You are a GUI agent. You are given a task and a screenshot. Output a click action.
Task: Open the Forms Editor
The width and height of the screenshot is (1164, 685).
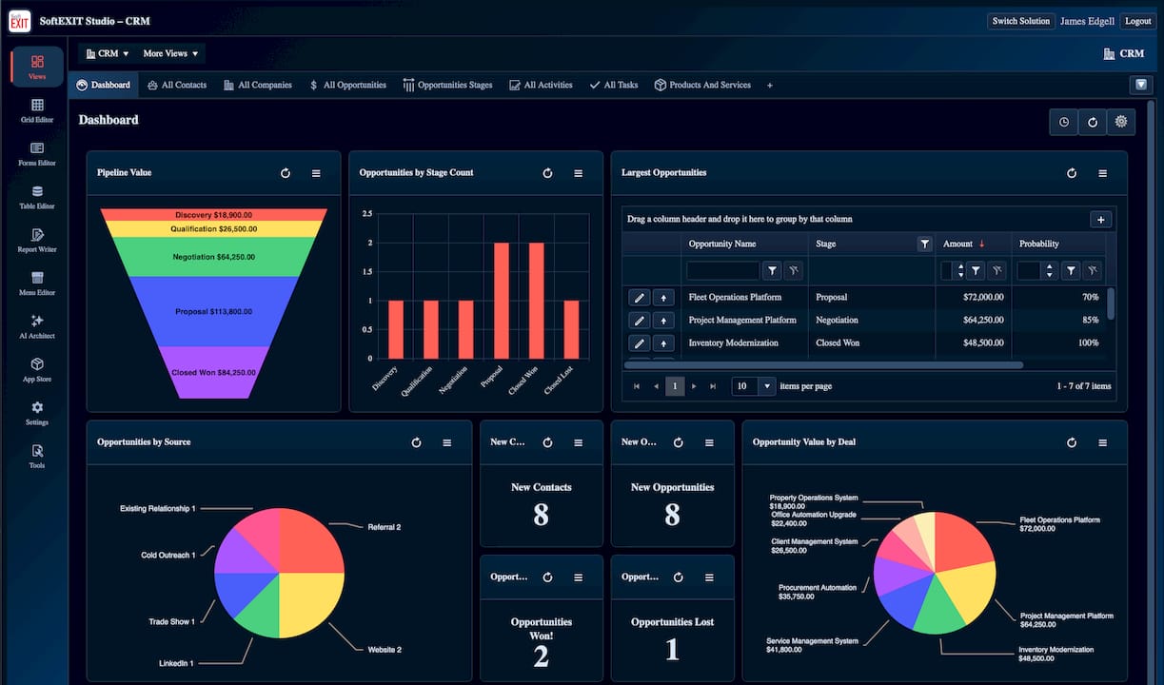(x=37, y=154)
